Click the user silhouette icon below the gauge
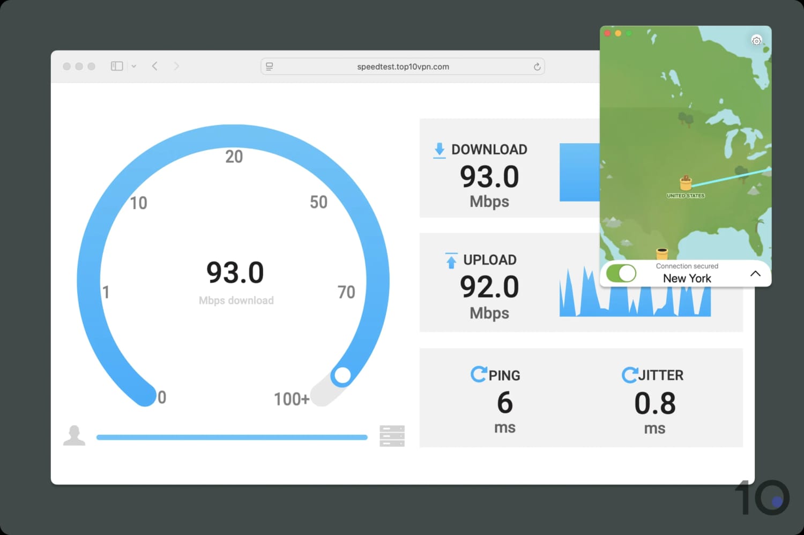 75,435
